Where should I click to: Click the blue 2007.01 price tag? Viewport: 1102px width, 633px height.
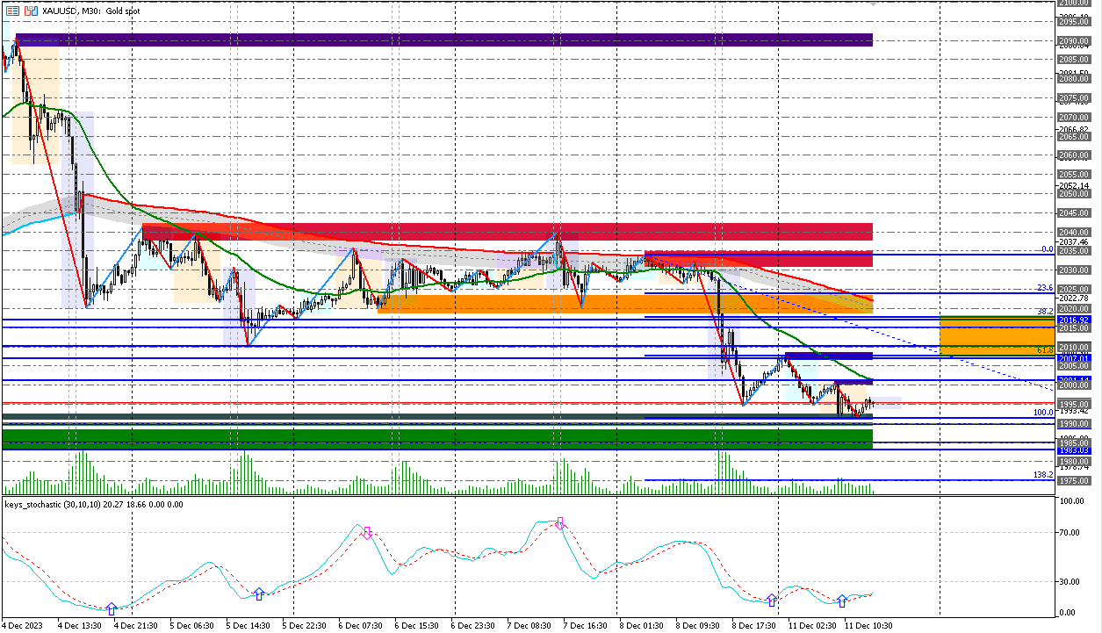(1073, 358)
